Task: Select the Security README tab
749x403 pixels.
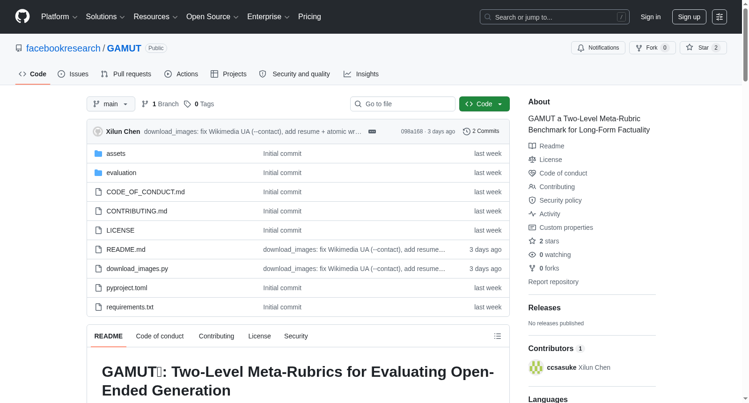Action: (296, 336)
